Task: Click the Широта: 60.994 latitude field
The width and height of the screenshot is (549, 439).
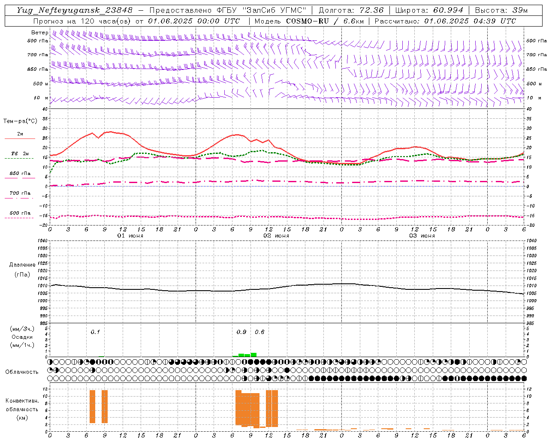Action: [x=429, y=10]
